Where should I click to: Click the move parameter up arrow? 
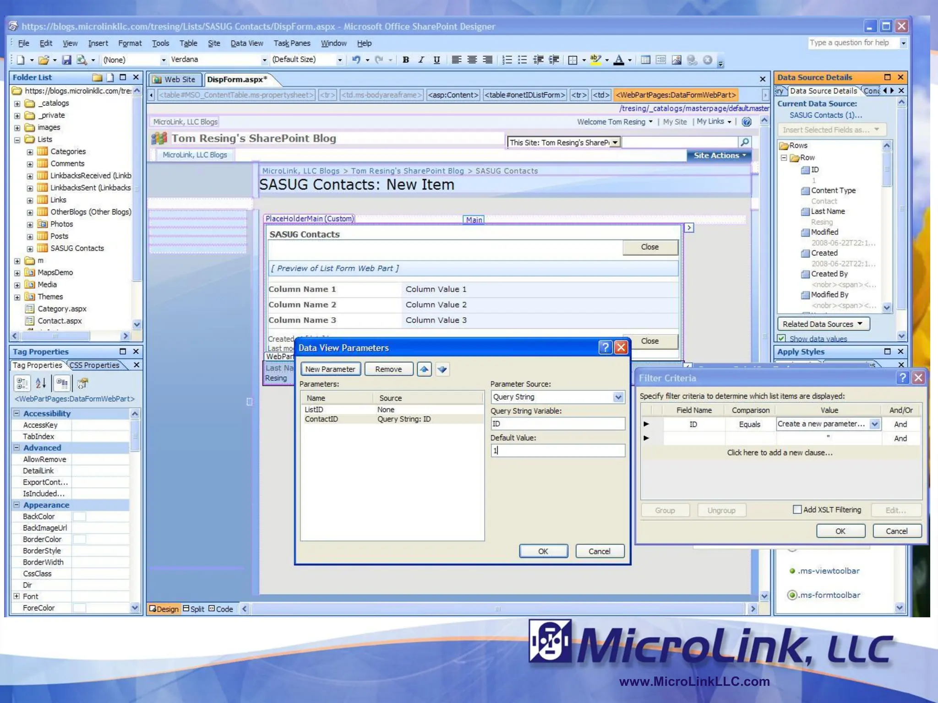(424, 369)
